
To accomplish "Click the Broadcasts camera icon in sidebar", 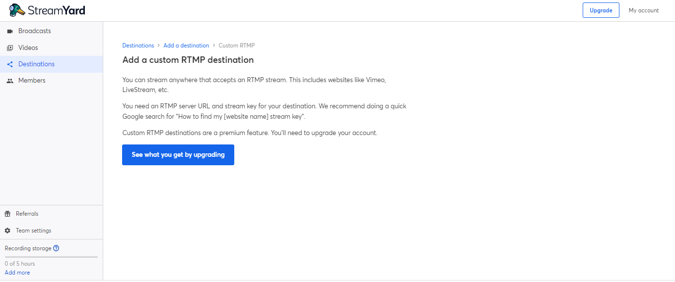I will [x=9, y=31].
